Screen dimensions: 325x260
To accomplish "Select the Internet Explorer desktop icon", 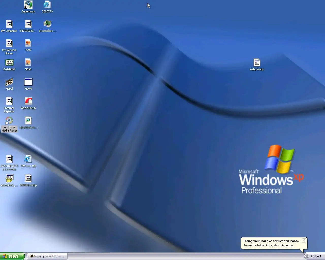I will pos(9,105).
